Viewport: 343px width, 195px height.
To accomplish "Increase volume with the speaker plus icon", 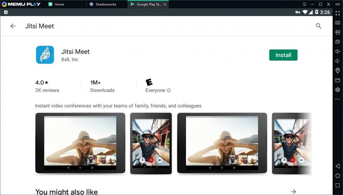I will [338, 51].
